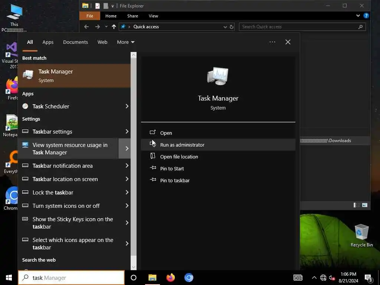Viewport: 380px width, 285px height.
Task: Expand Task Scheduler result chevron
Action: click(x=127, y=106)
